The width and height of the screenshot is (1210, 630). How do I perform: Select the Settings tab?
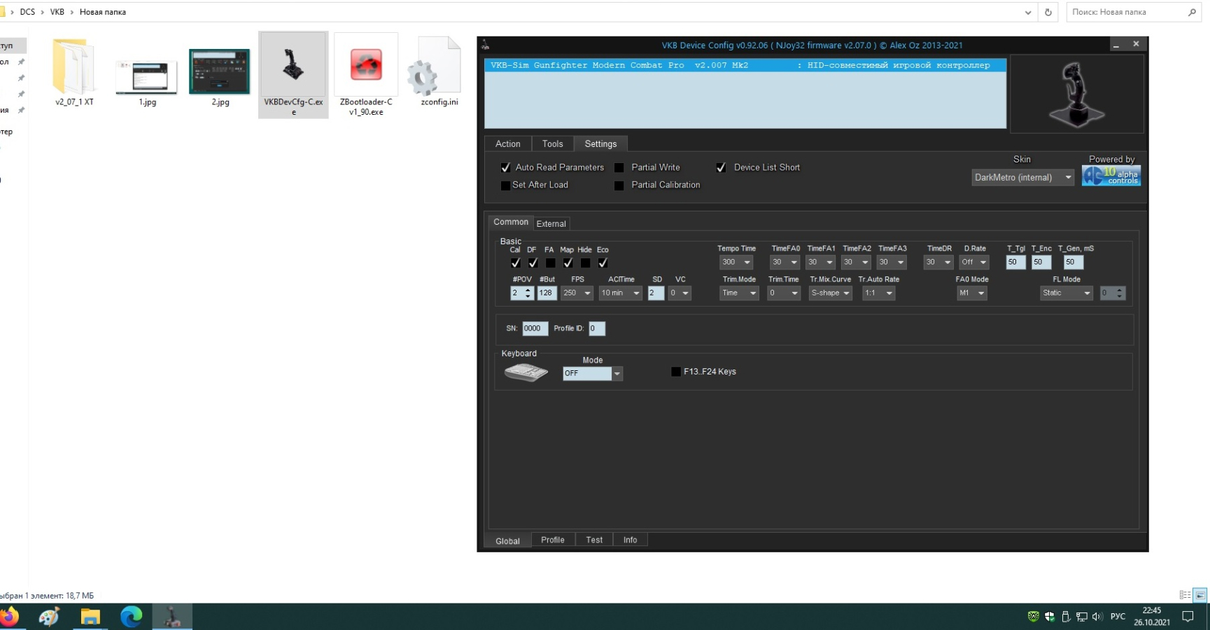(x=601, y=144)
